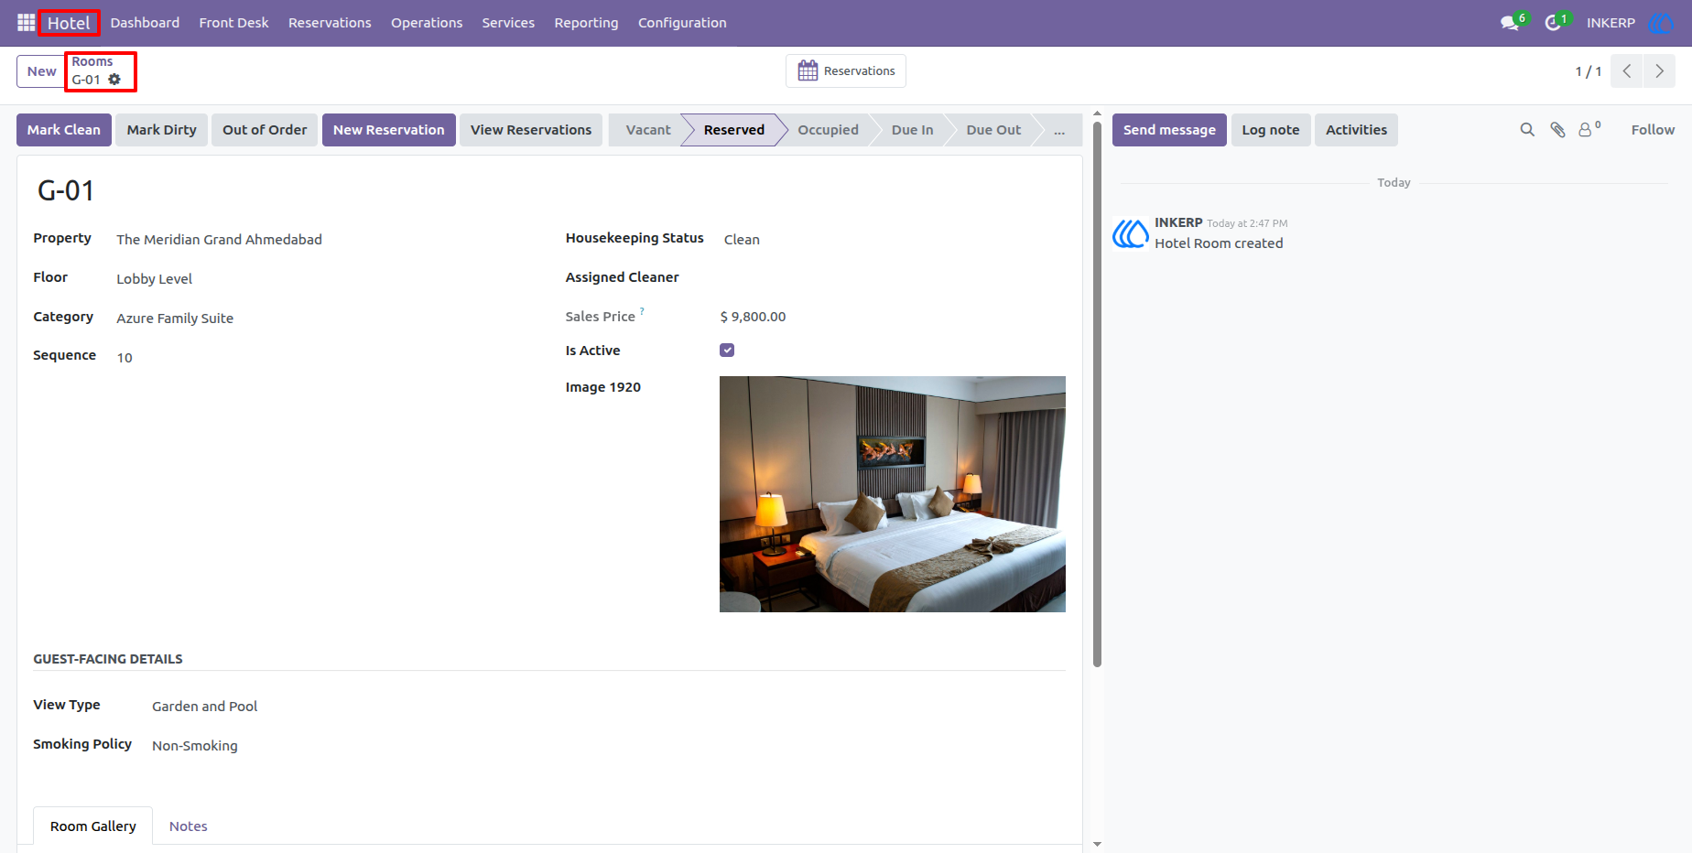Viewport: 1692px width, 853px height.
Task: Open the activities clock icon in navbar
Action: (1554, 23)
